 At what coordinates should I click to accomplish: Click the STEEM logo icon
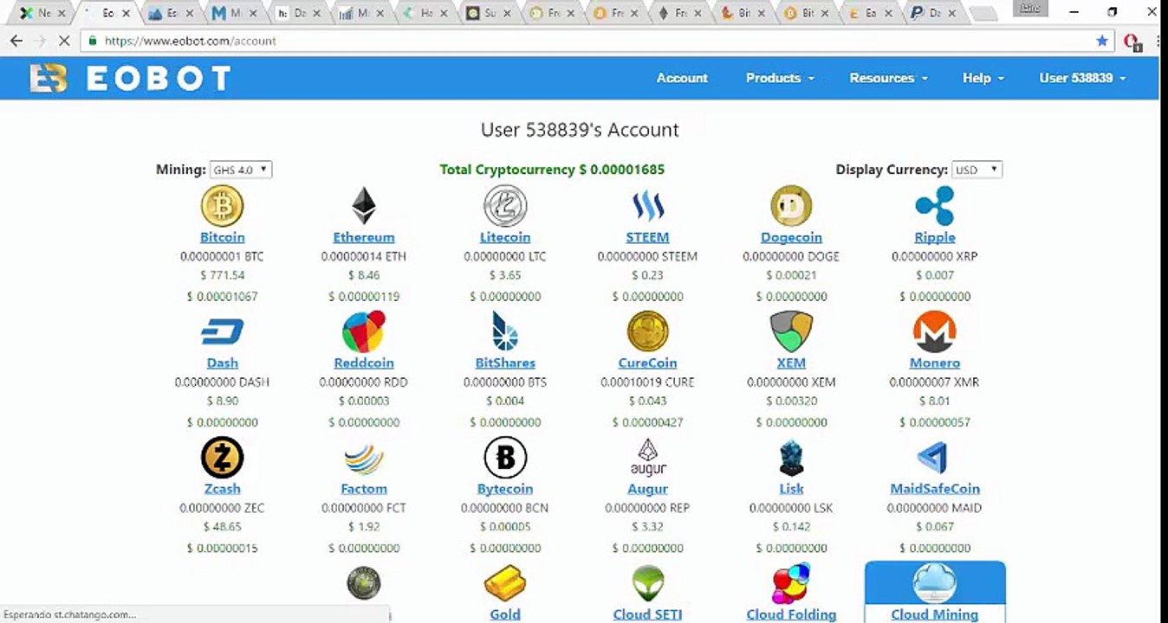point(647,206)
